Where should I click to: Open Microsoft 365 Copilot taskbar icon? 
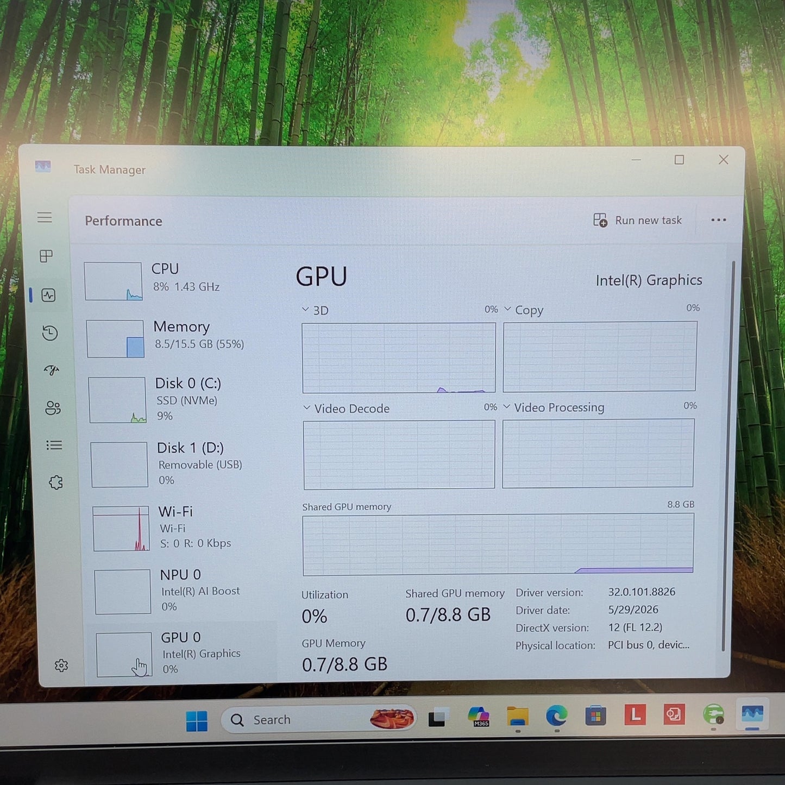click(479, 716)
